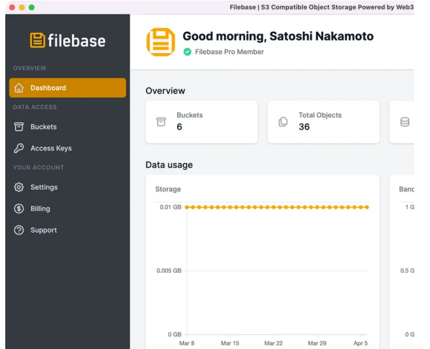Open Access Keys page

pyautogui.click(x=51, y=148)
